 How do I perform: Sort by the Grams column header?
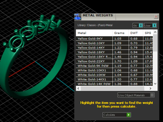tap(121, 33)
